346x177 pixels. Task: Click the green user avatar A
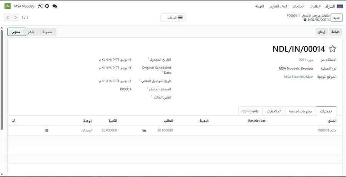(x=8, y=6)
